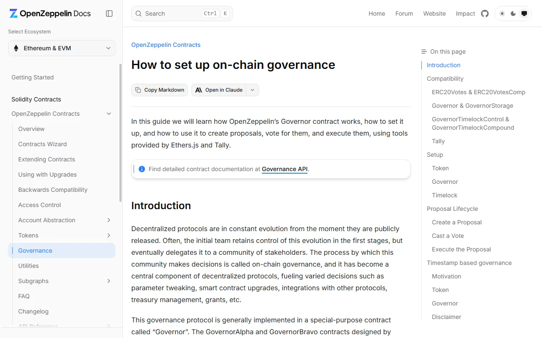
Task: Open the dropdown arrow beside Open in Claude
Action: coord(252,90)
